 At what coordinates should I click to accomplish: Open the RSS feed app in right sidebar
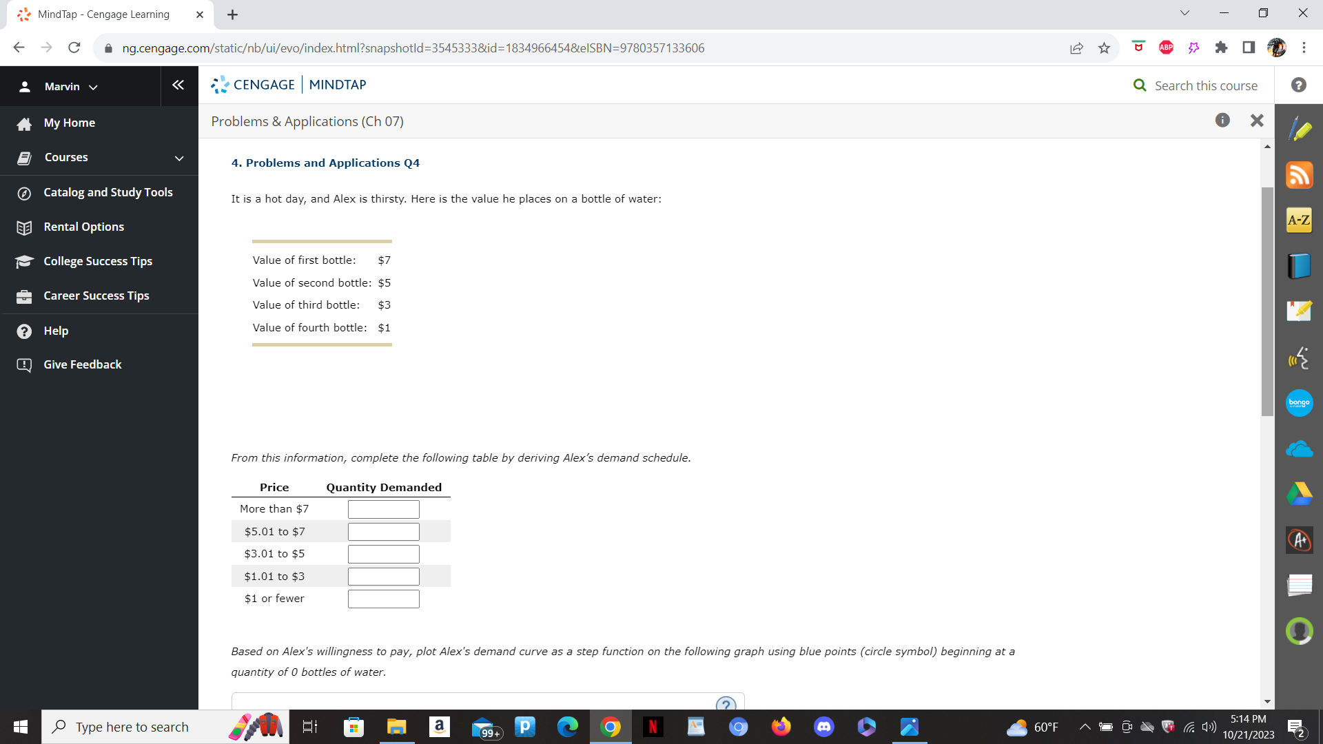(x=1300, y=174)
